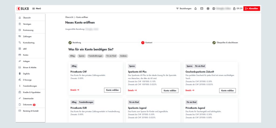Viewport: 276px width, 128px height.
Task: Click the user profile icon
Action: click(214, 9)
